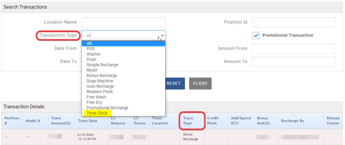Select Auto Recharge option
The width and height of the screenshot is (345, 145).
tap(100, 86)
